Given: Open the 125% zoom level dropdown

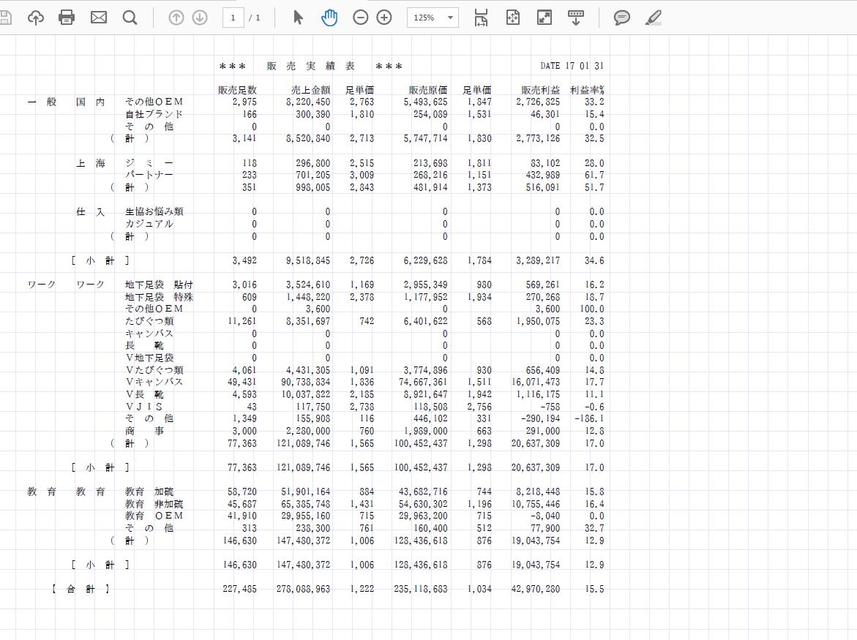Looking at the screenshot, I should [x=433, y=18].
